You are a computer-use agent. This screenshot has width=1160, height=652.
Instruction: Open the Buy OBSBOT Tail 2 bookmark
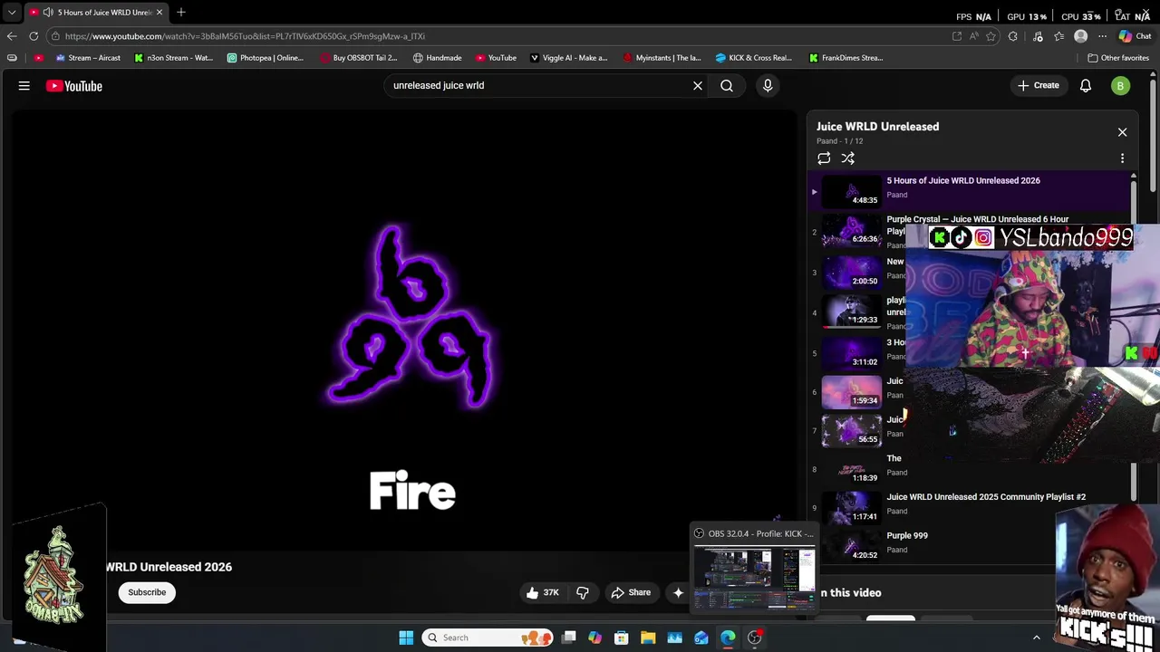click(358, 58)
